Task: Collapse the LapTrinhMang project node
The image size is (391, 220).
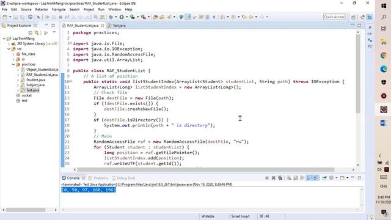Action: pyautogui.click(x=4, y=38)
